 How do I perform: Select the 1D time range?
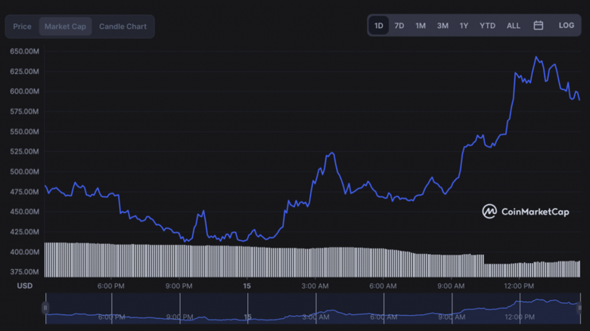(x=378, y=26)
